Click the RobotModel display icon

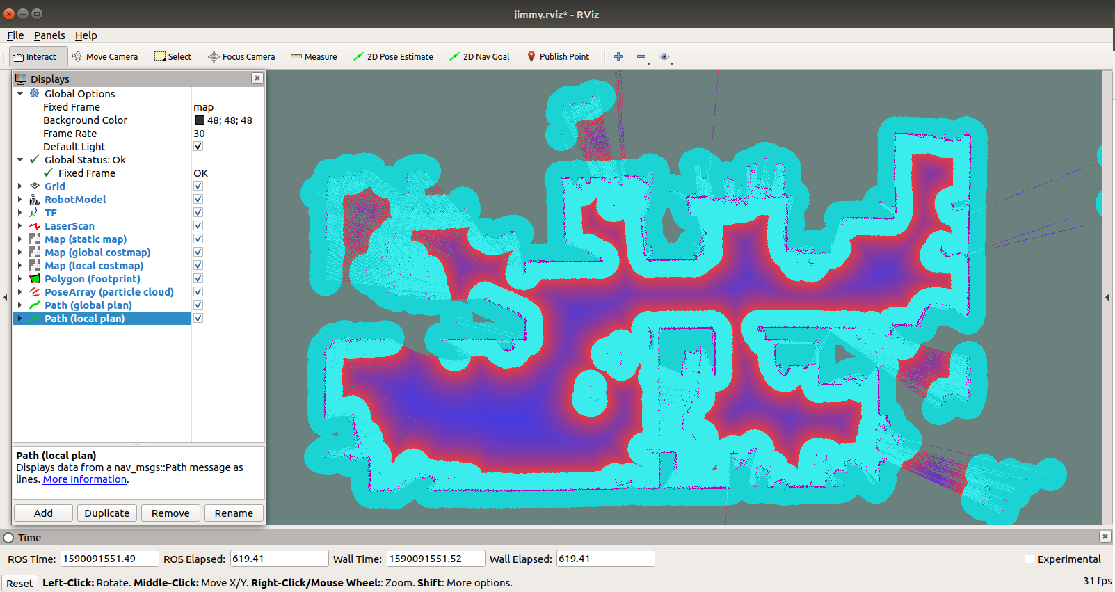tap(35, 199)
